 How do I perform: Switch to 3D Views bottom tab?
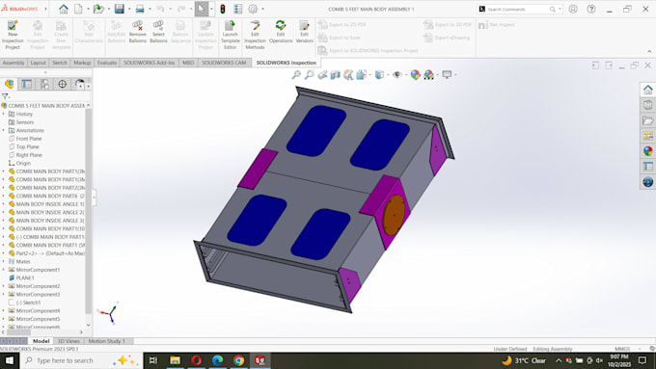68,341
